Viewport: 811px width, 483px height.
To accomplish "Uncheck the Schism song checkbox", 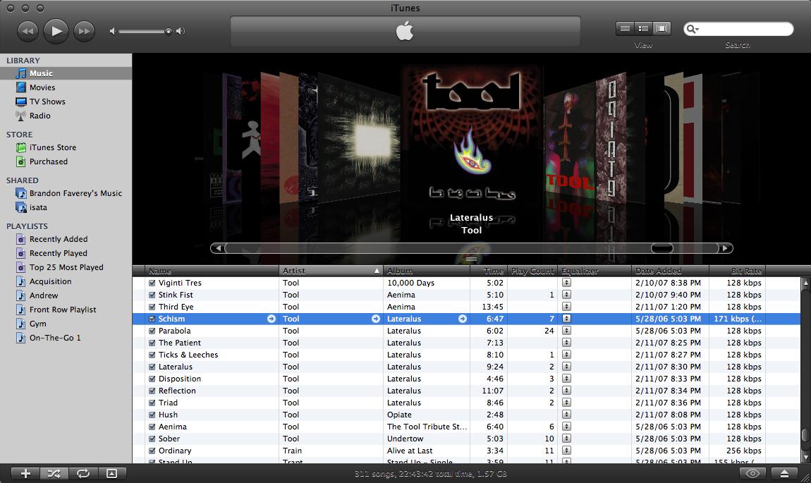I will click(x=152, y=319).
